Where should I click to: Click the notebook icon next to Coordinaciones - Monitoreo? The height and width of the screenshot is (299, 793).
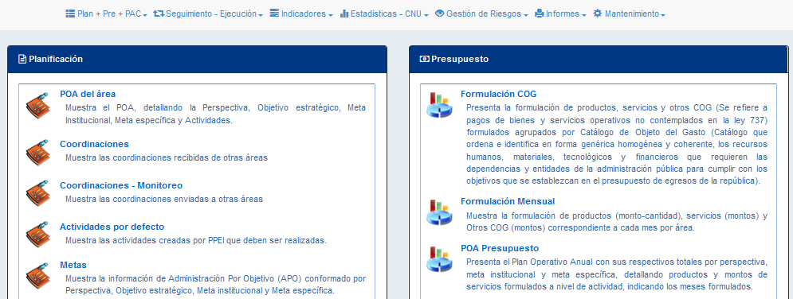(x=38, y=193)
